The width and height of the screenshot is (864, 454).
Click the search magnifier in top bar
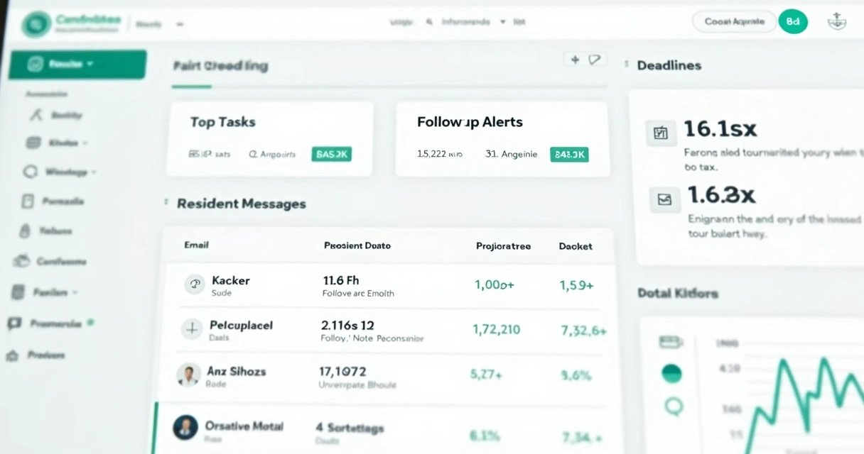pos(429,23)
